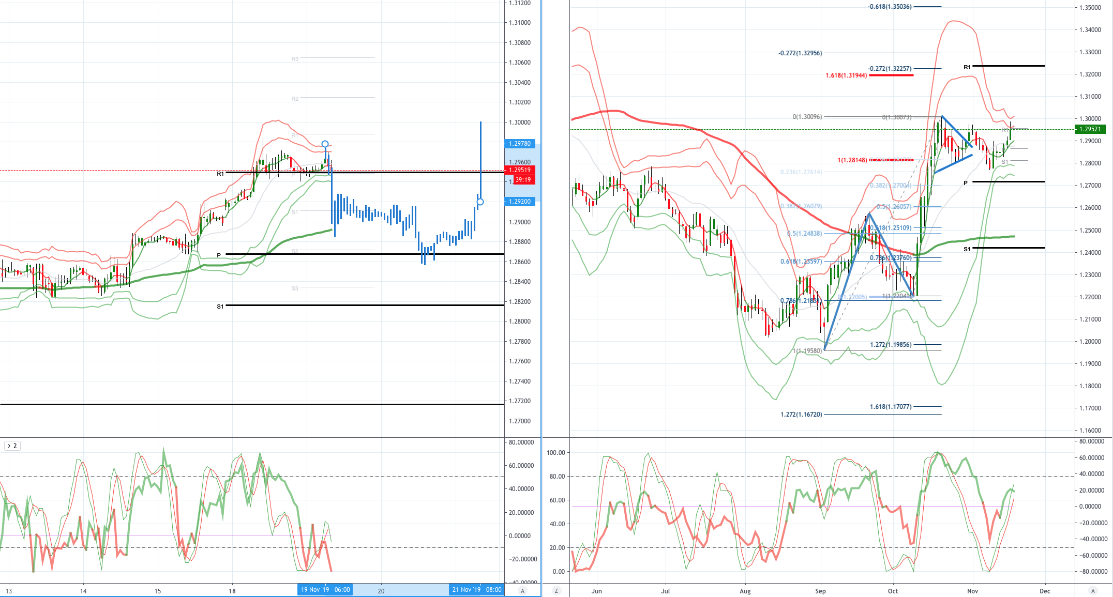Select the 0.618(1.23597) Fibonacci level label
Viewport: 1113px width, 597px height.
801,262
